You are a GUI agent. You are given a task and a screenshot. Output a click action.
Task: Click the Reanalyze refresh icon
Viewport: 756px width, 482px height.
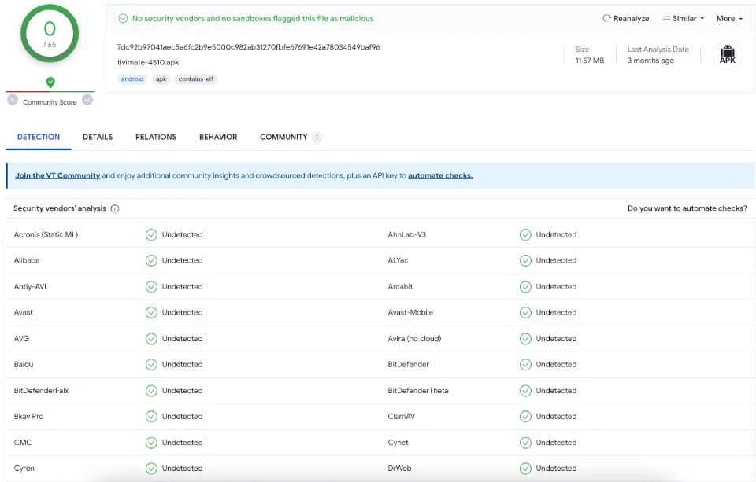click(x=606, y=18)
